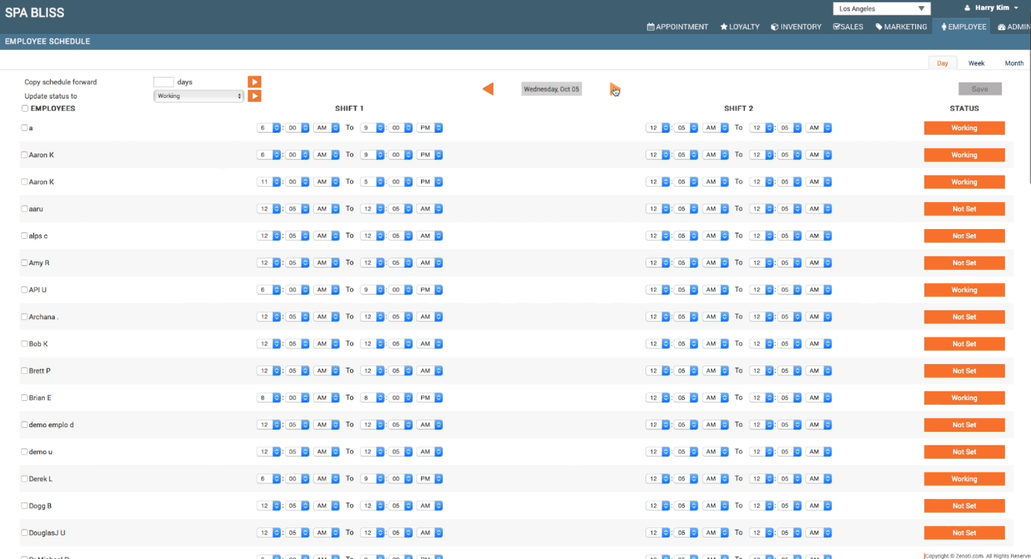Screen dimensions: 1031x559
Task: Open the Inventory menu
Action: tap(796, 27)
